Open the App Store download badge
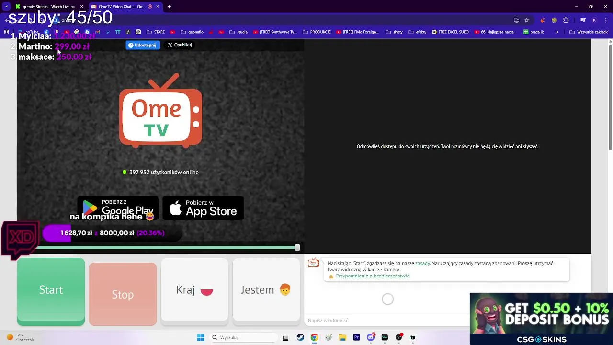 203,208
